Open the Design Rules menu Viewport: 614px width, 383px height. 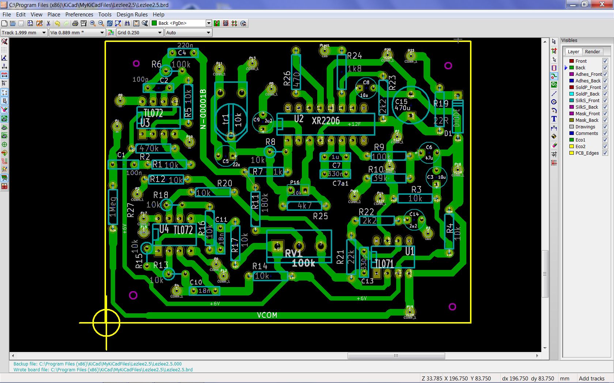tap(132, 15)
